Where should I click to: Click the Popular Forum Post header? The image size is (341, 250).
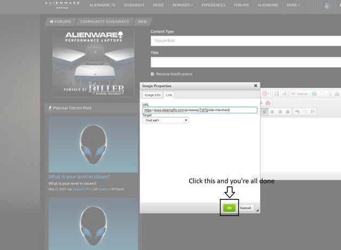coord(70,108)
